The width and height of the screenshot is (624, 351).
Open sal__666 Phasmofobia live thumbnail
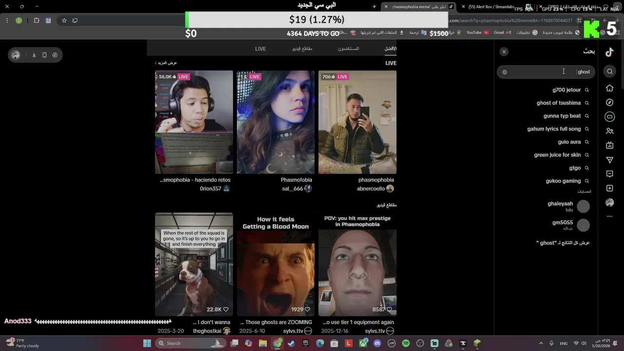[x=275, y=122]
